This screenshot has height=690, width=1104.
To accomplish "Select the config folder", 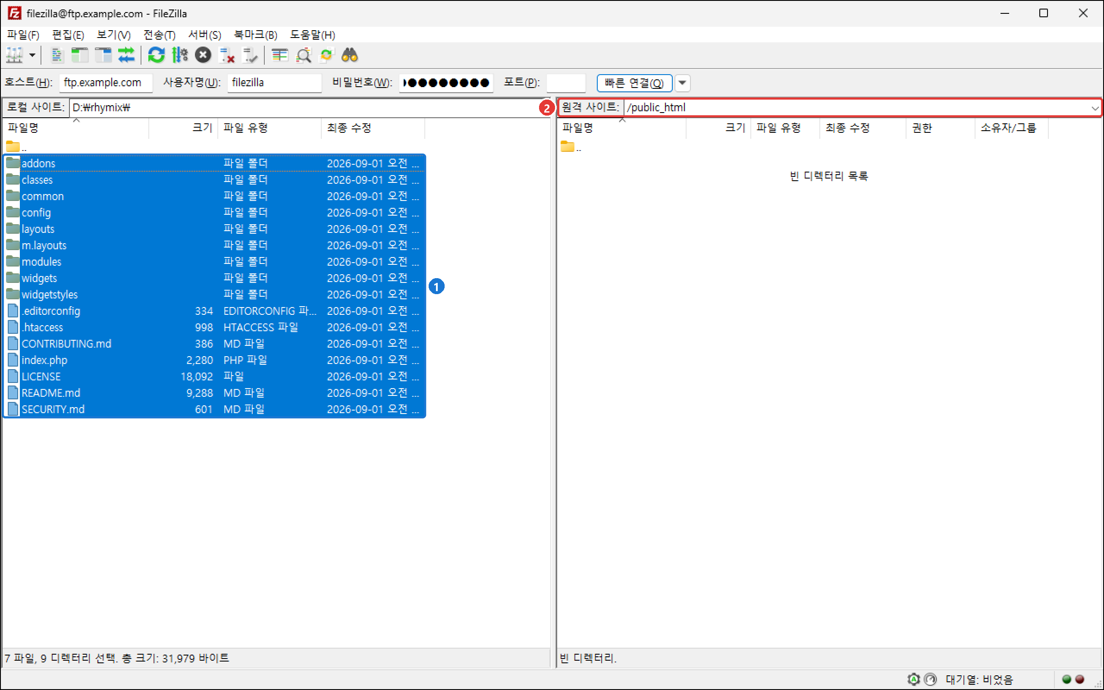I will click(214, 213).
